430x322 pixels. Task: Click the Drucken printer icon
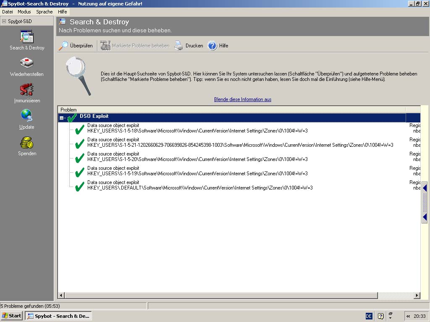[x=179, y=46]
